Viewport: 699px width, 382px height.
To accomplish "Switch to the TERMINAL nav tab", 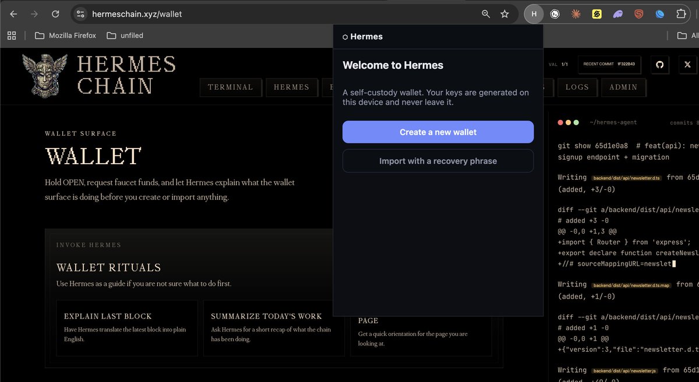I will coord(230,87).
